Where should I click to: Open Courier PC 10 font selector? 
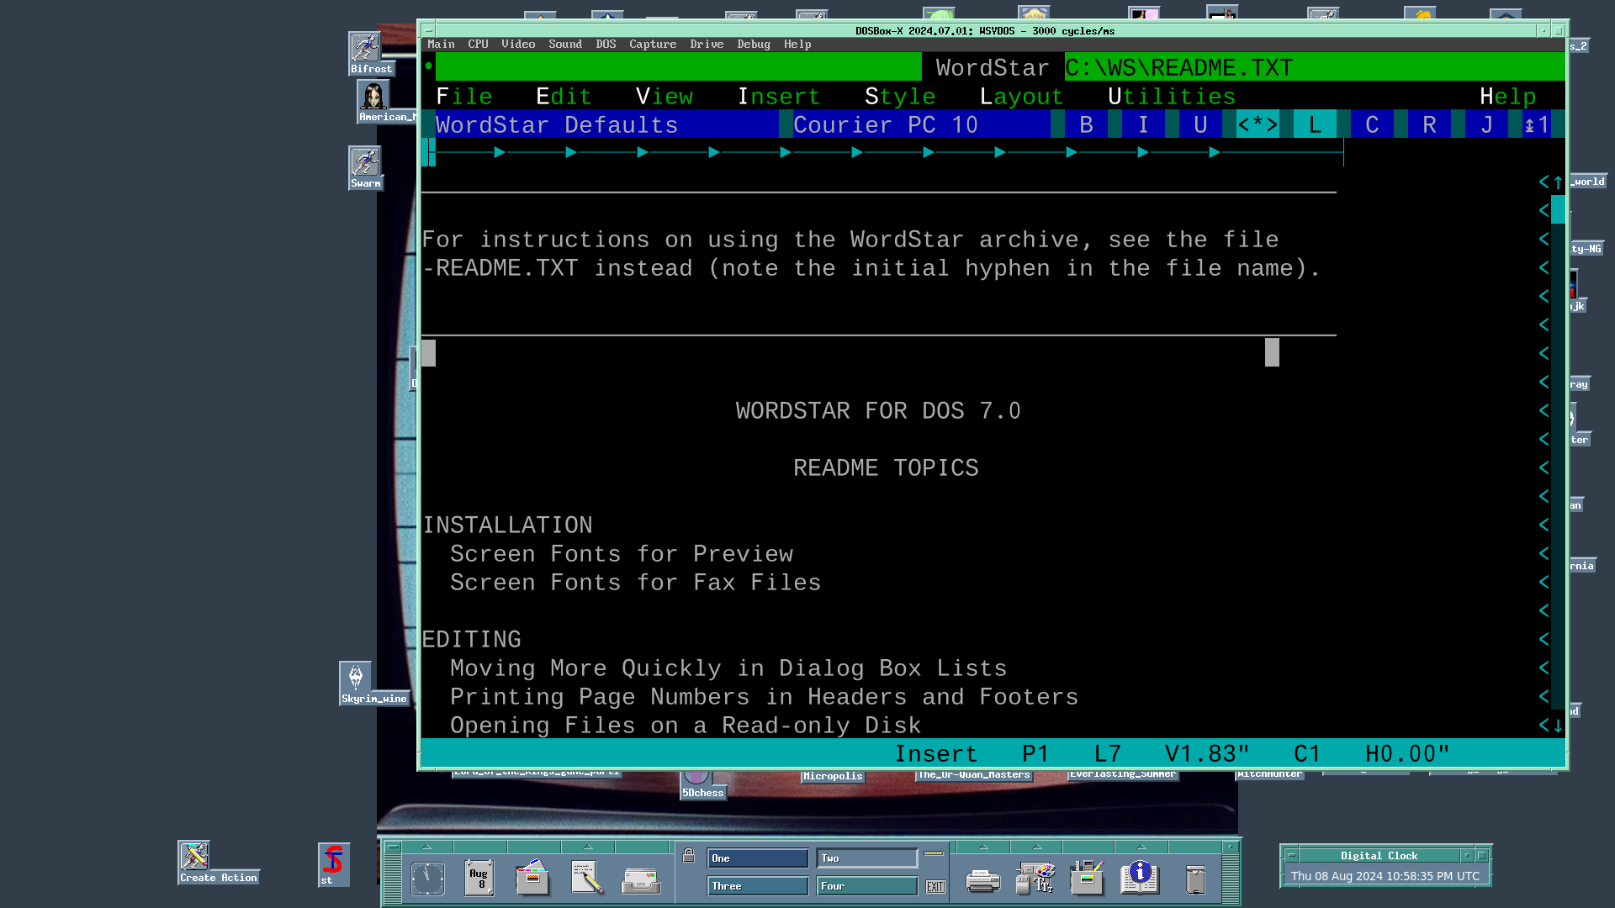tap(921, 125)
